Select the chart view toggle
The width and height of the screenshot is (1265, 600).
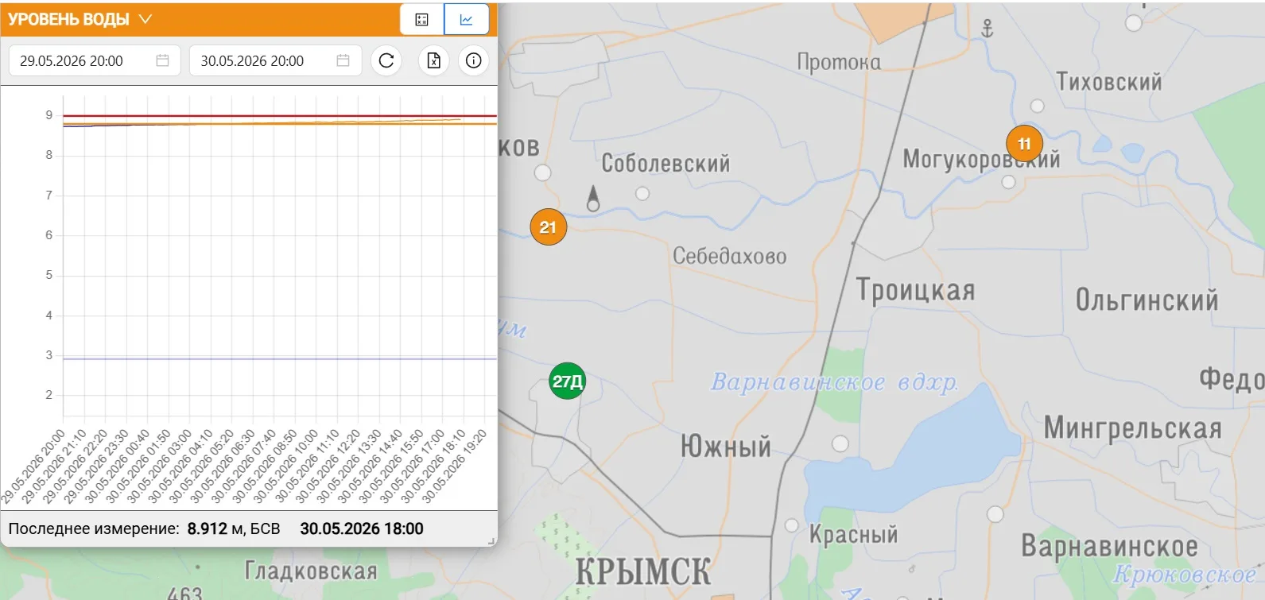[467, 20]
